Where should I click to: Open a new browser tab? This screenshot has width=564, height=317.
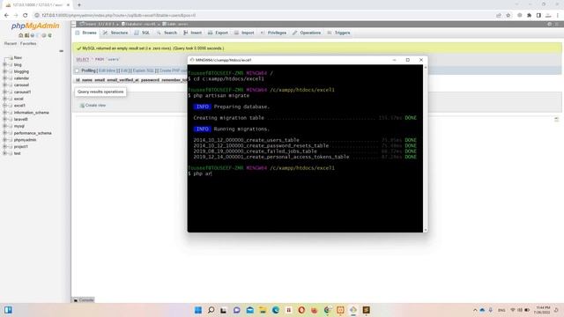79,5
